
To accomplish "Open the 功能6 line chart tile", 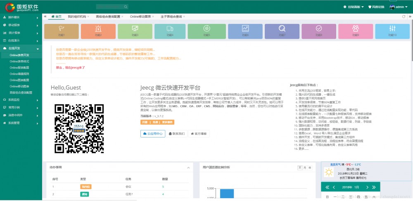I will tap(245, 31).
